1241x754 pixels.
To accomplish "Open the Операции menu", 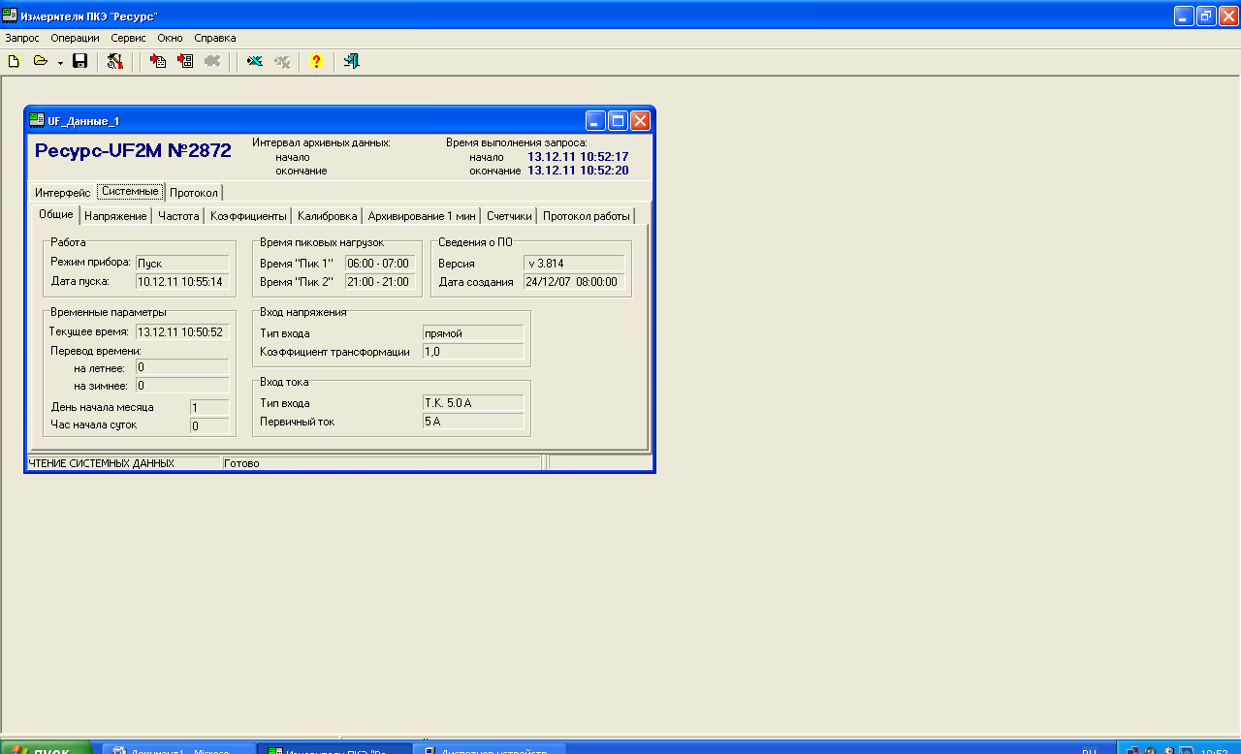I will [x=76, y=38].
